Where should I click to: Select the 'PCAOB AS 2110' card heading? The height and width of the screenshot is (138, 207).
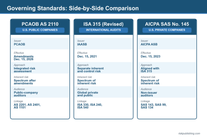tap(40, 24)
